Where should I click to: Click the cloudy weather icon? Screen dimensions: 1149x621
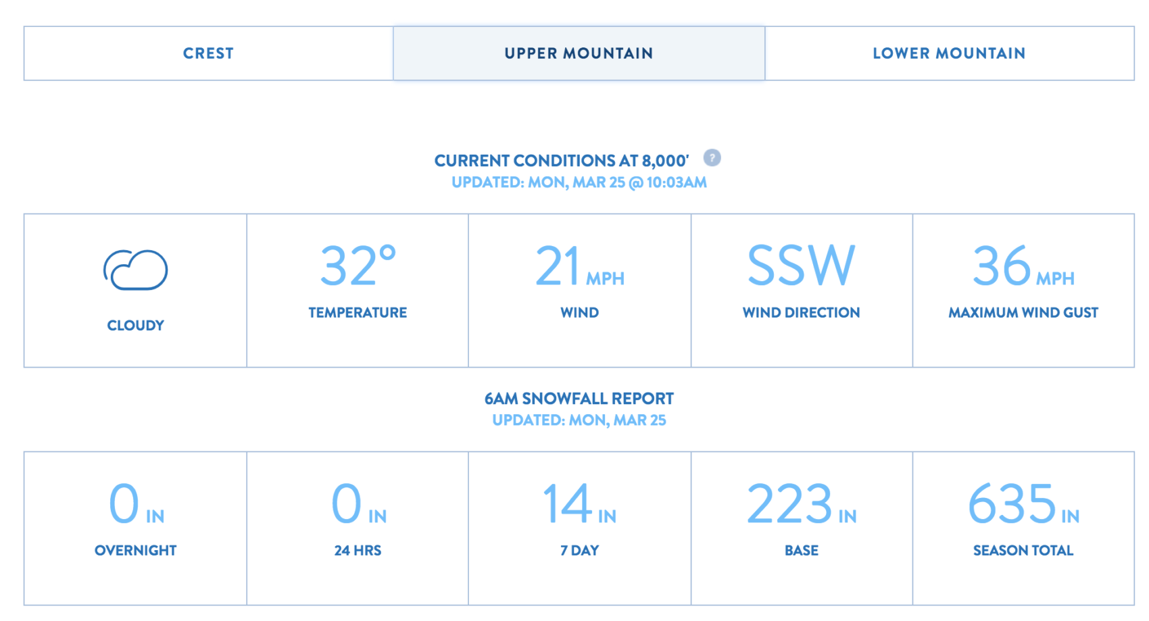pos(135,270)
